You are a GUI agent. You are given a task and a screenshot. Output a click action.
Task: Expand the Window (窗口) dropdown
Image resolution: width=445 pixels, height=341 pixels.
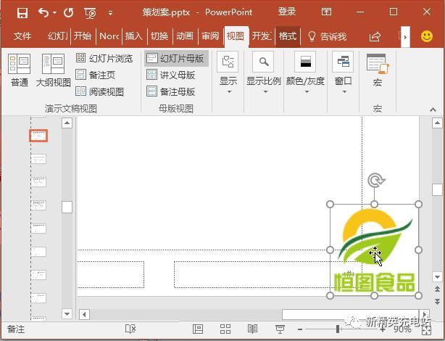[344, 73]
